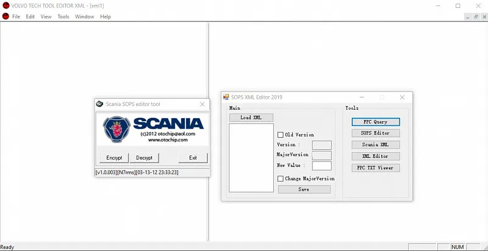This screenshot has width=488, height=251.
Task: Click the Encrypt button
Action: [114, 158]
